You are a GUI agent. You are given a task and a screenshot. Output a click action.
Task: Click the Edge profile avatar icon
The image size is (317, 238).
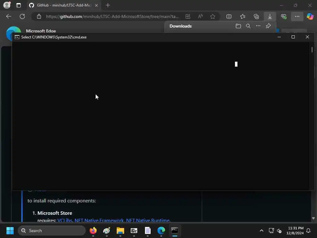tap(7, 5)
